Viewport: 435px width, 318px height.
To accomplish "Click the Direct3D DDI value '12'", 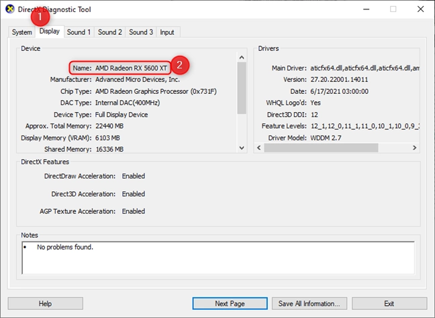I will click(314, 115).
